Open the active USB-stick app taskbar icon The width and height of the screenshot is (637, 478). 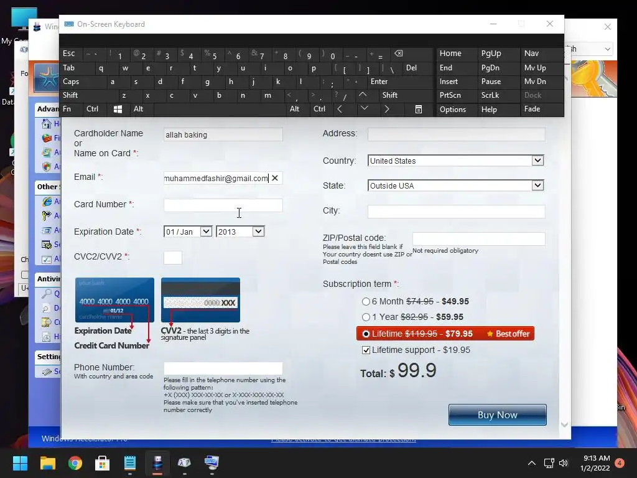[x=157, y=463]
